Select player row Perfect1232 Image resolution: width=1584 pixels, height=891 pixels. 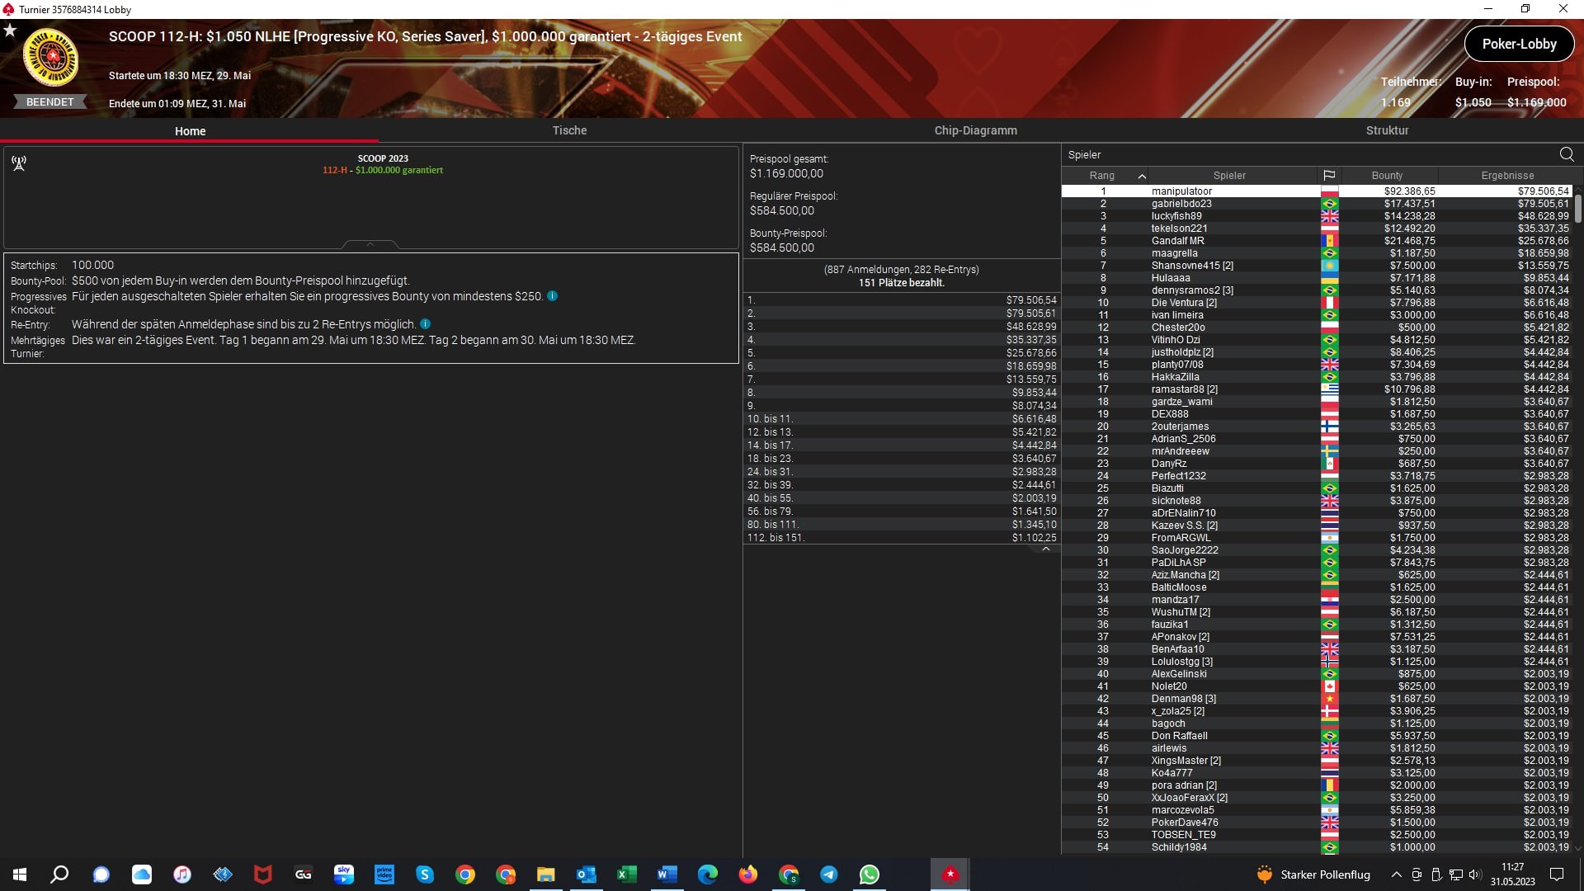[x=1317, y=476]
